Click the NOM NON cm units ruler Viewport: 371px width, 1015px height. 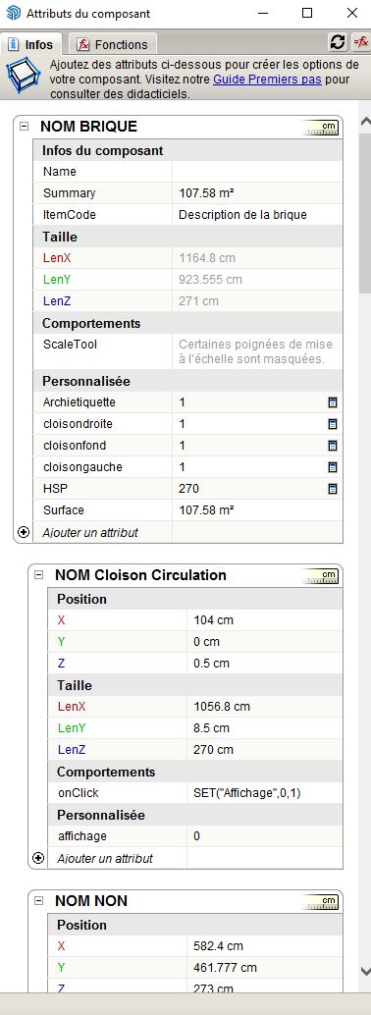coord(321,902)
